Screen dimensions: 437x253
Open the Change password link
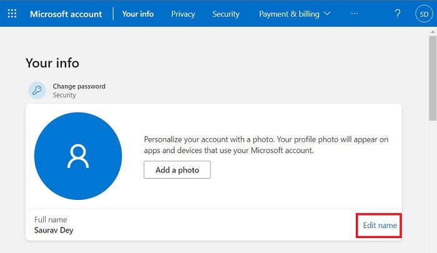pyautogui.click(x=79, y=86)
